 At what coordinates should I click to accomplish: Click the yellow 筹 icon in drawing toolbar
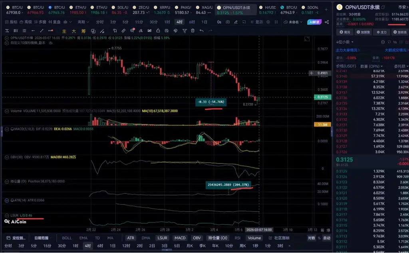(x=83, y=31)
